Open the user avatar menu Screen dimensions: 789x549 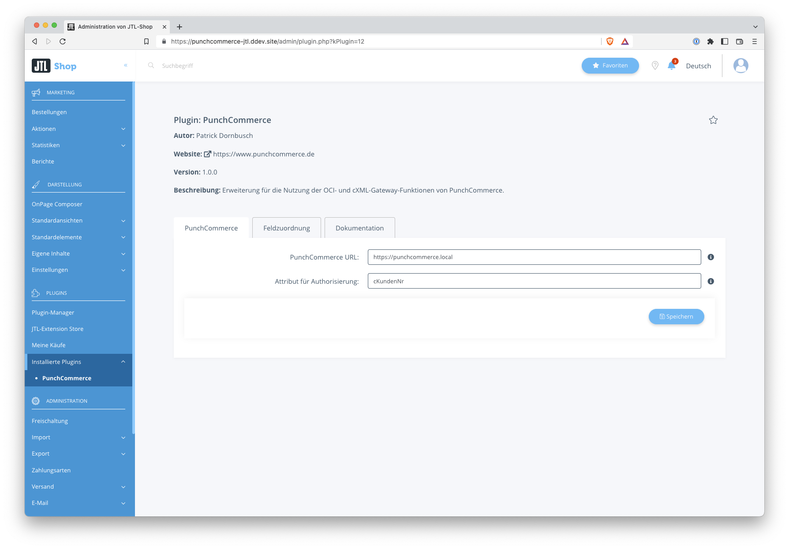(x=740, y=66)
